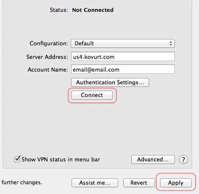Open the Configuration dropdown showing Default
The height and width of the screenshot is (194, 199).
click(123, 43)
